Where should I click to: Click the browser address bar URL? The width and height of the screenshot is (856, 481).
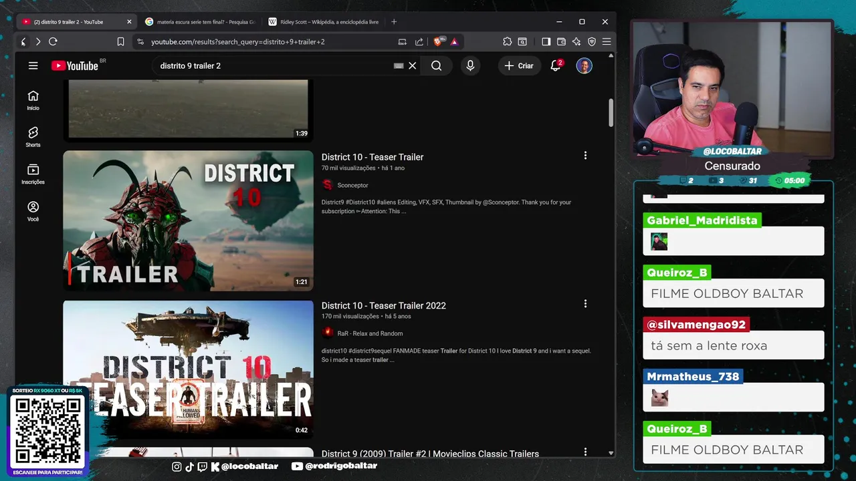[238, 41]
